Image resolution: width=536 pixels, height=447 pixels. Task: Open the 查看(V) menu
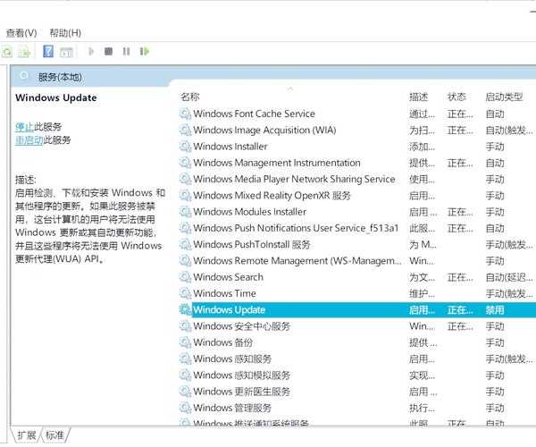click(x=21, y=32)
